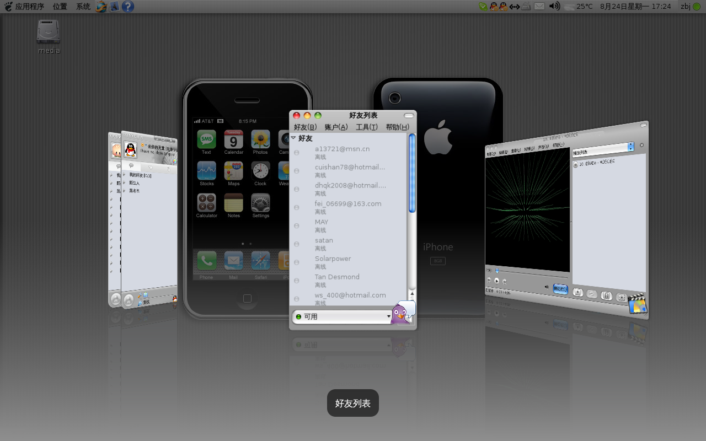Image resolution: width=706 pixels, height=441 pixels.
Task: Click the blue help question-mark icon in panel
Action: pos(128,7)
